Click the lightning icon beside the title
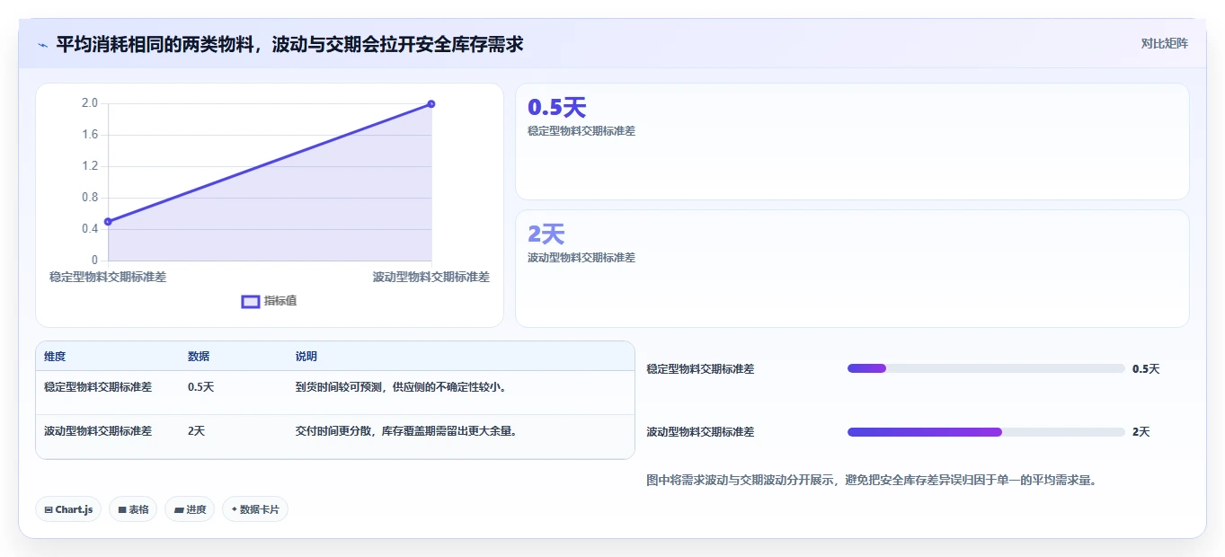 (42, 44)
